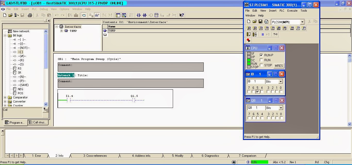The height and width of the screenshot is (165, 352).
Task: Click the IB 1 address field
Action: 256,82
